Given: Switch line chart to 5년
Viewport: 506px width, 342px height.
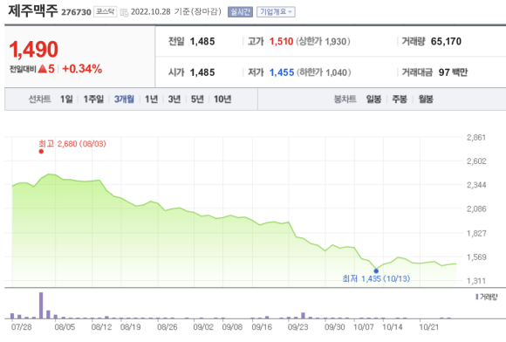Looking at the screenshot, I should coord(197,99).
